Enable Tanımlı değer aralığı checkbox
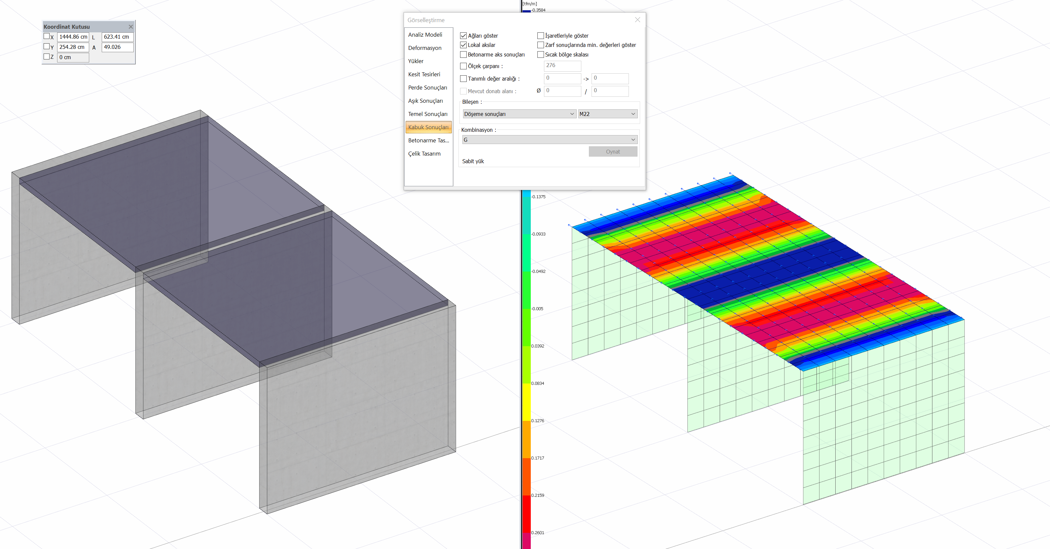Image resolution: width=1050 pixels, height=549 pixels. [x=463, y=79]
